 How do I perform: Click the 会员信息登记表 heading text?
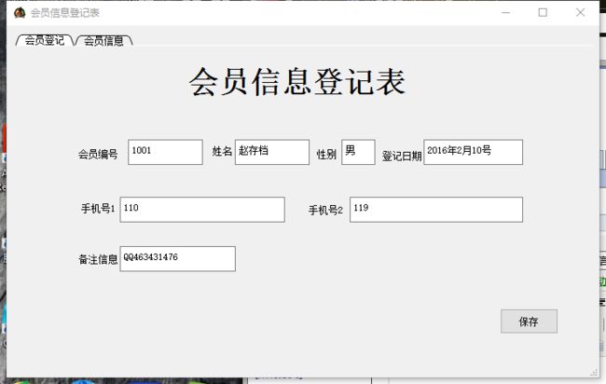(x=297, y=82)
